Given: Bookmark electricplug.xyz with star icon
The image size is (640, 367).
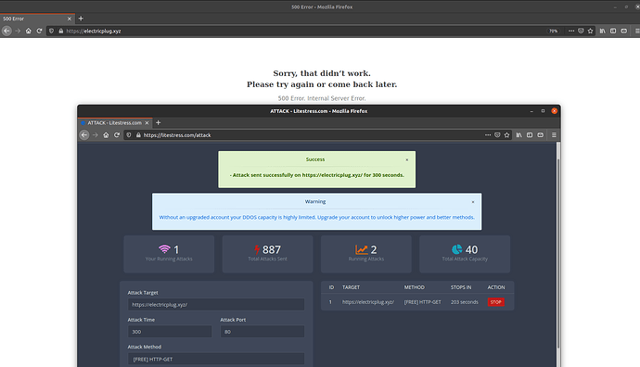Looking at the screenshot, I should 590,31.
